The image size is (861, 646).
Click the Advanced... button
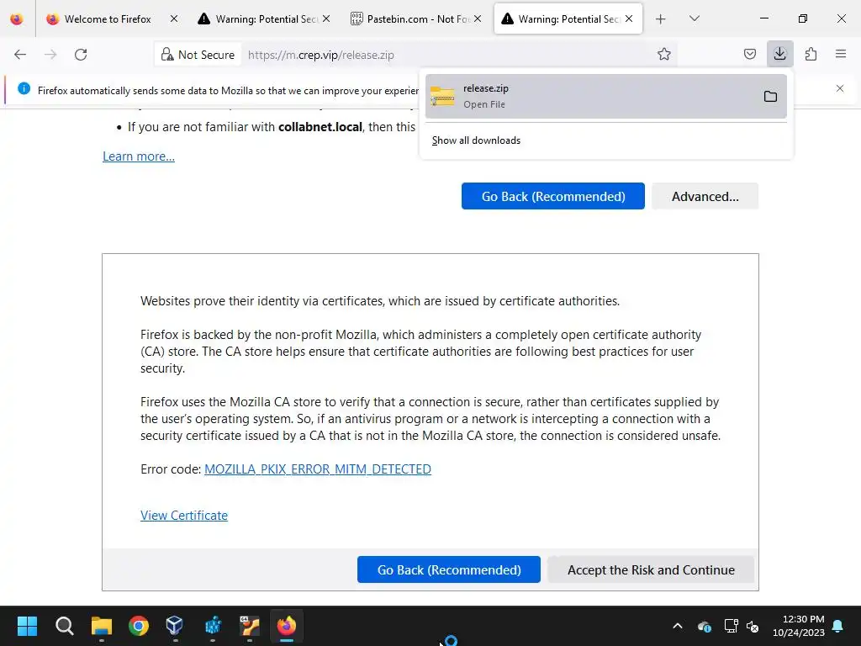pos(705,196)
